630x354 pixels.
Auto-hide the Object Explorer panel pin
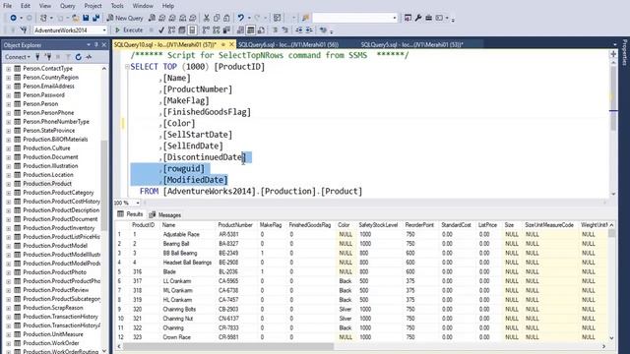(96, 45)
